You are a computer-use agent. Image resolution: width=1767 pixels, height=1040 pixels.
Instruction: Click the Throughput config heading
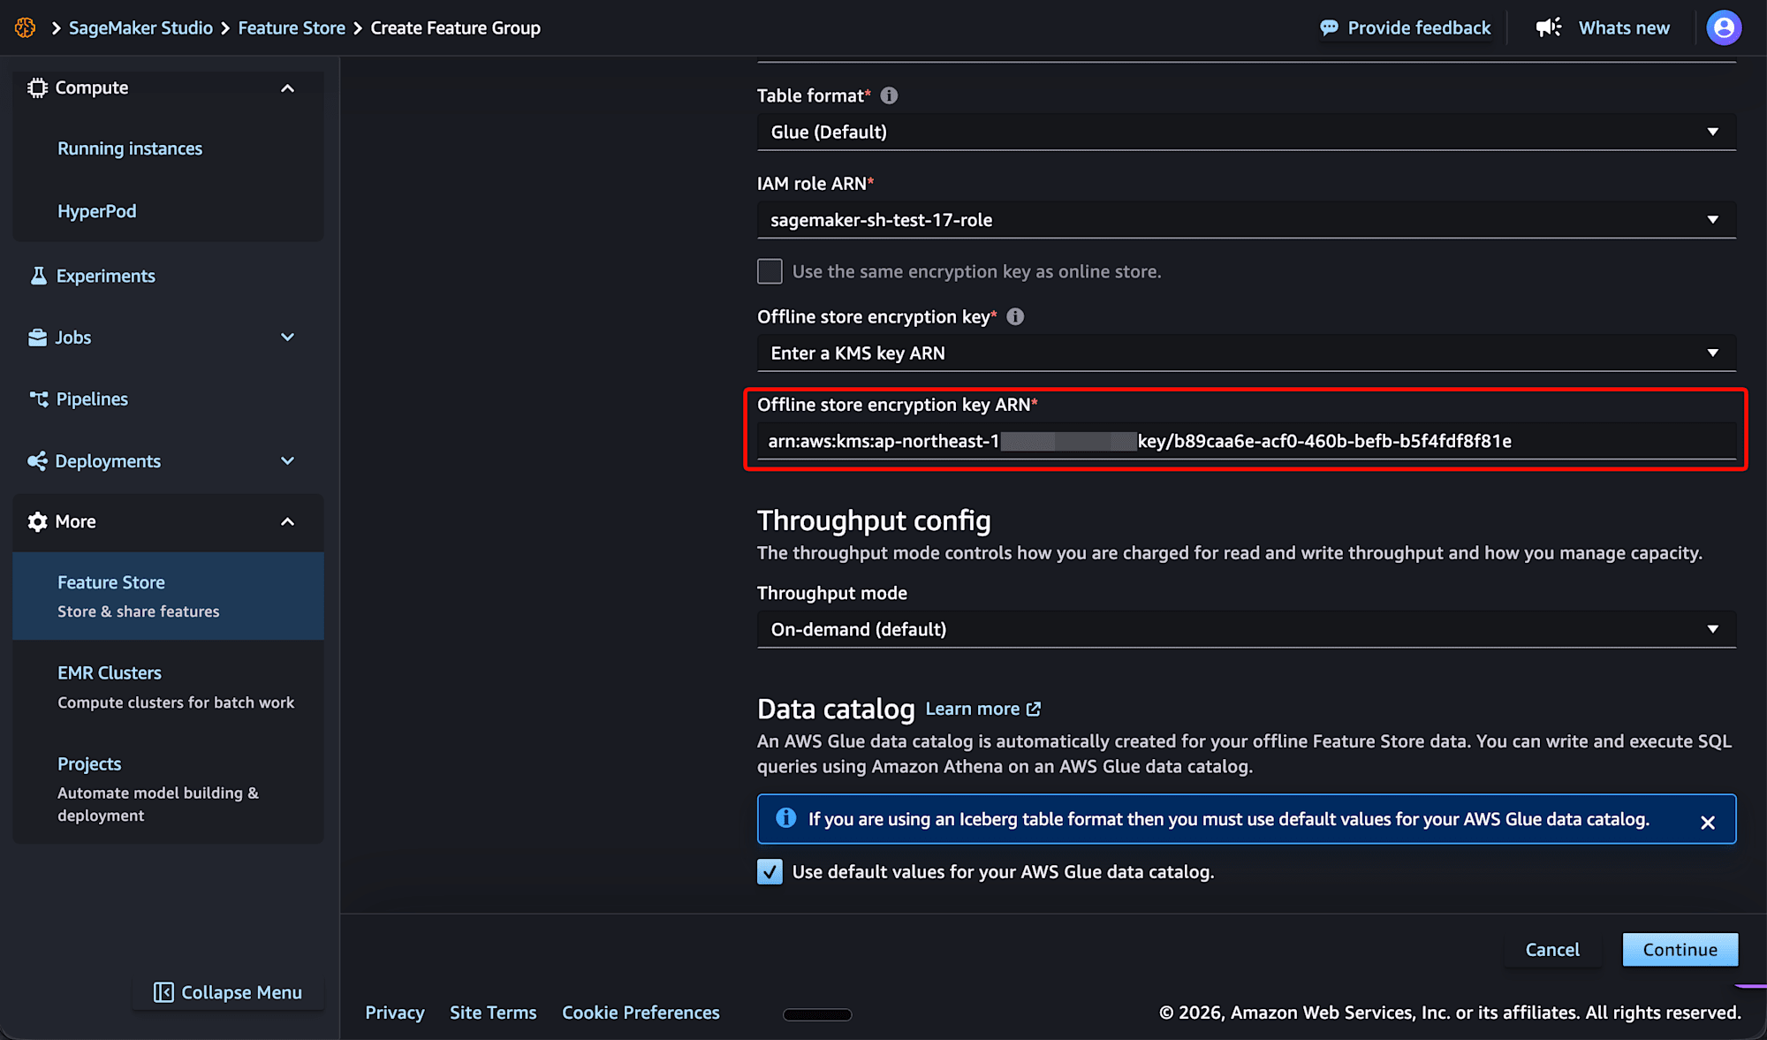pos(874,520)
